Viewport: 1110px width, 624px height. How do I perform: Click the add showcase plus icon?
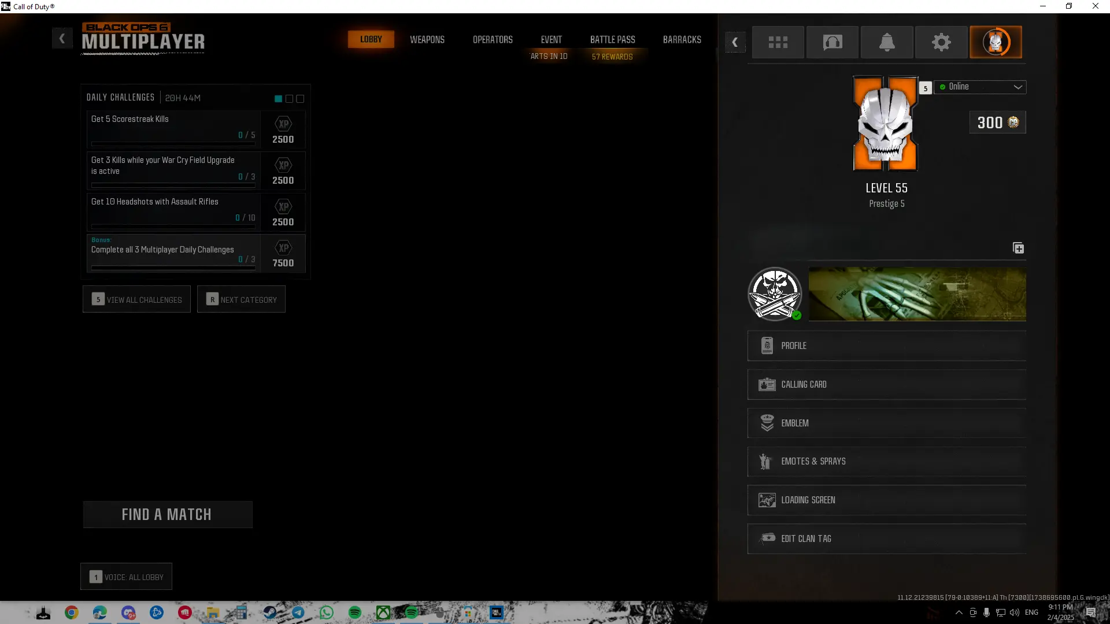(1018, 248)
